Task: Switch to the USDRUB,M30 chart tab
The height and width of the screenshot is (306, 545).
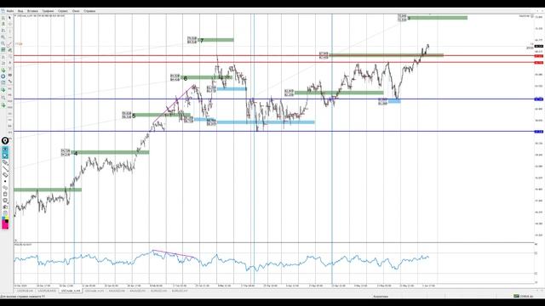Action: 47,291
